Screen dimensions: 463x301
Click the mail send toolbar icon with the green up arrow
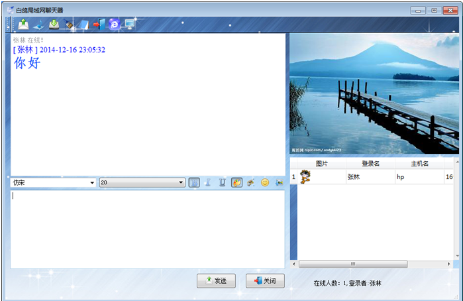click(23, 25)
